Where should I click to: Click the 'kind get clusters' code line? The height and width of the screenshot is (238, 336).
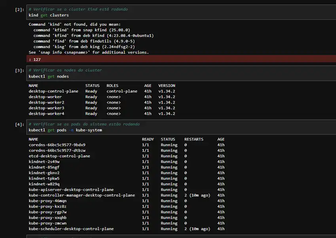click(49, 15)
